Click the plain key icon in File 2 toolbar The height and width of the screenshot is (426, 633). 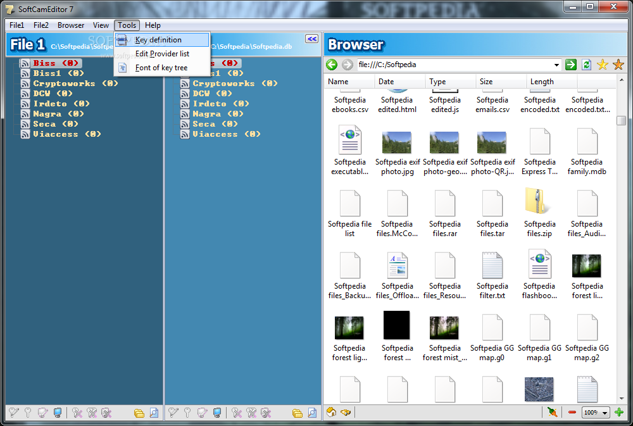[187, 412]
